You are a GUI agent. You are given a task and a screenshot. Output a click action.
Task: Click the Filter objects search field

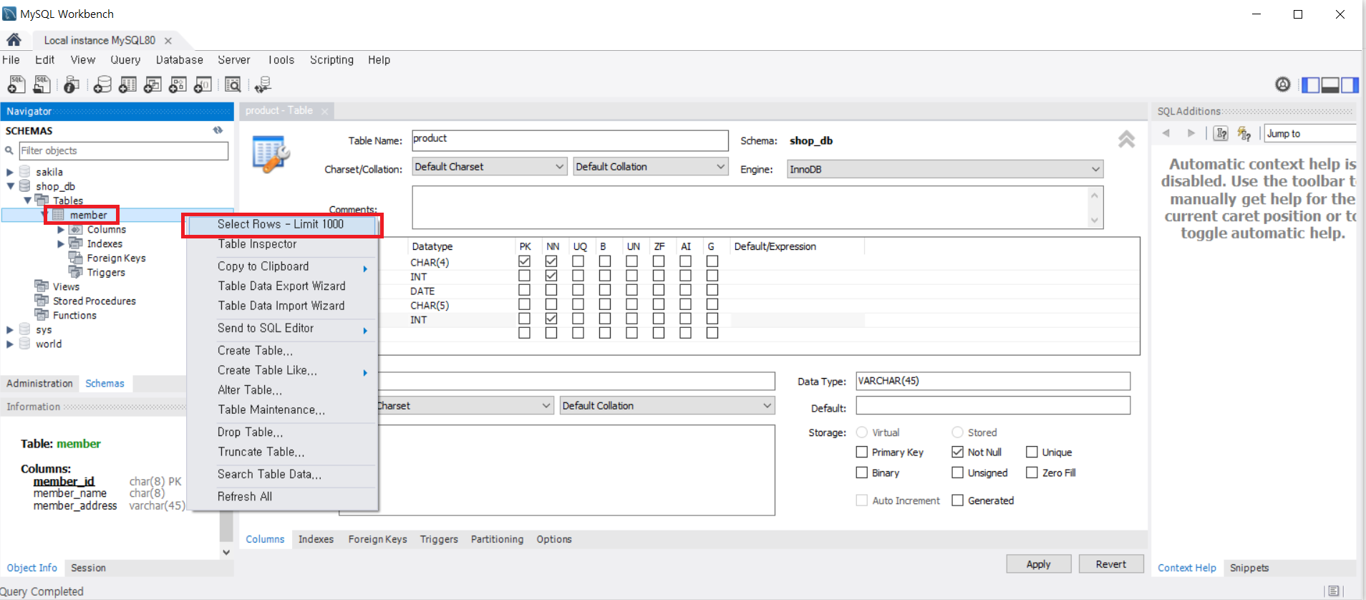click(123, 150)
